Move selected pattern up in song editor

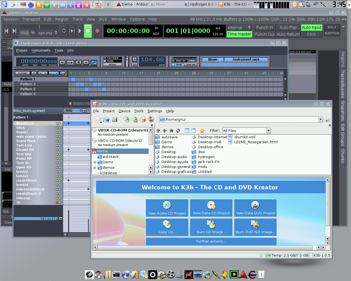(x=45, y=73)
